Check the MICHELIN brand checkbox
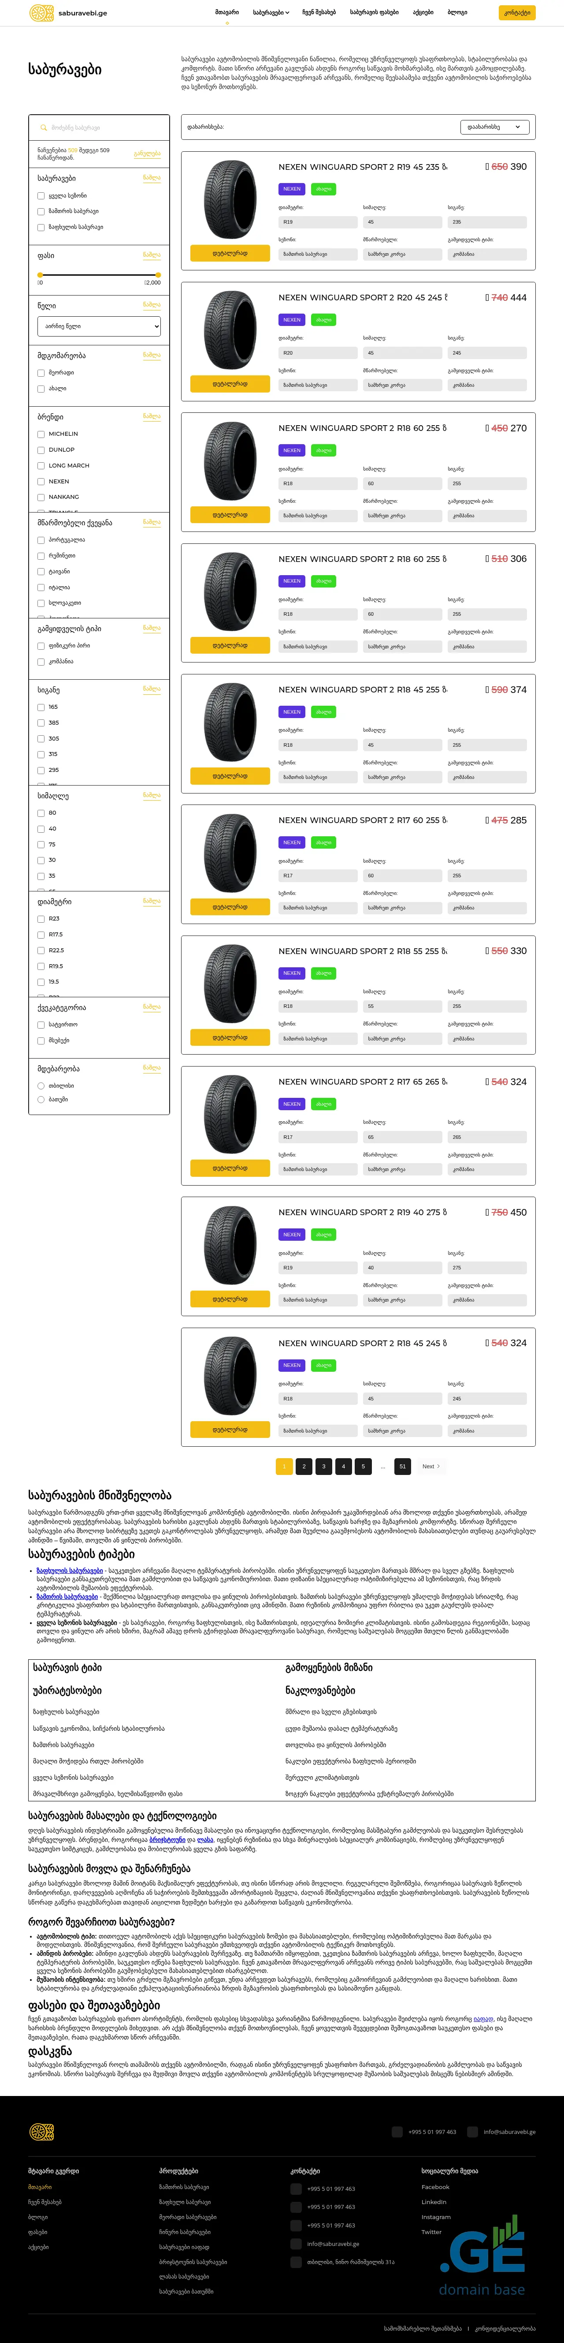The height and width of the screenshot is (2343, 564). [41, 434]
